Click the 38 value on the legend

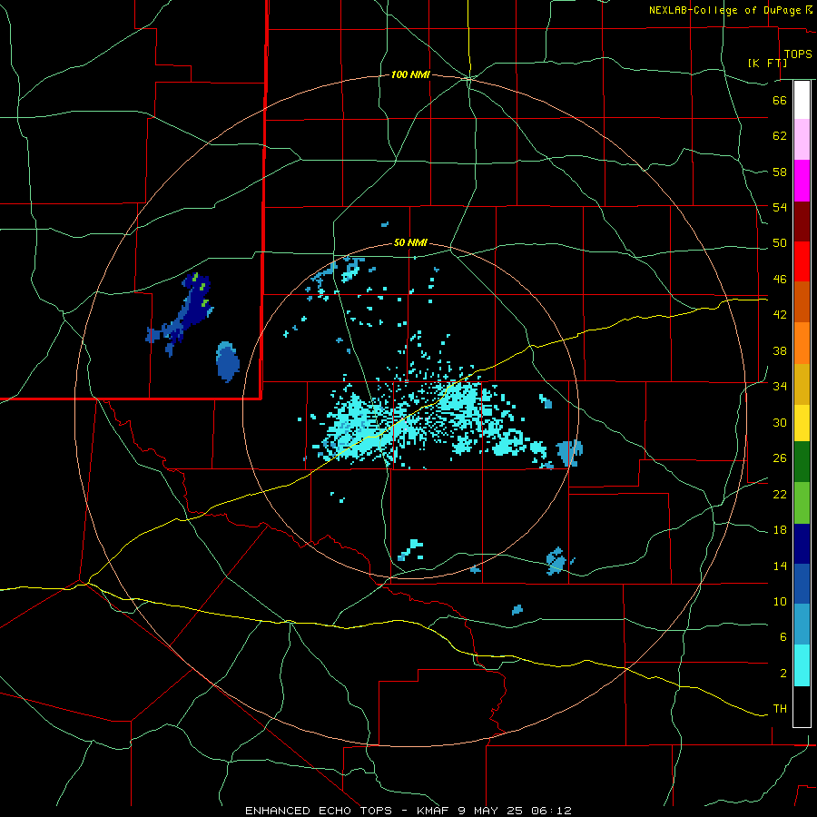click(780, 350)
